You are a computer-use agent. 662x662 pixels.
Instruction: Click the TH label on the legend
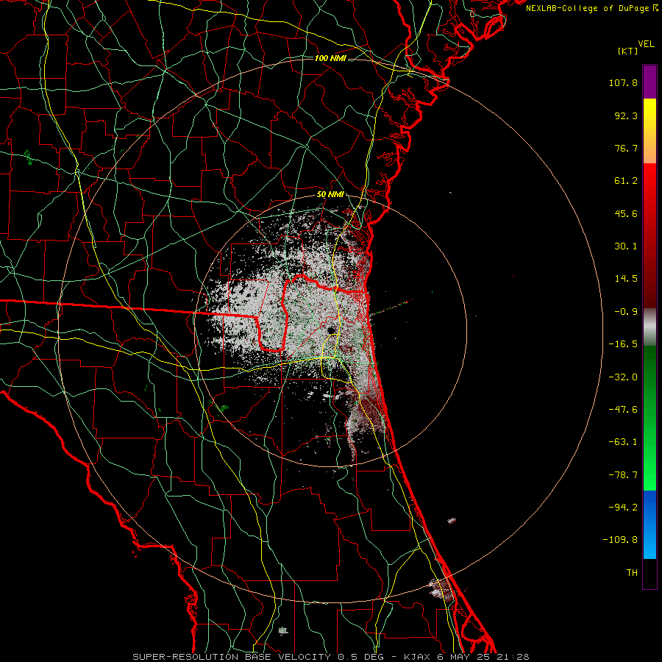coord(632,573)
